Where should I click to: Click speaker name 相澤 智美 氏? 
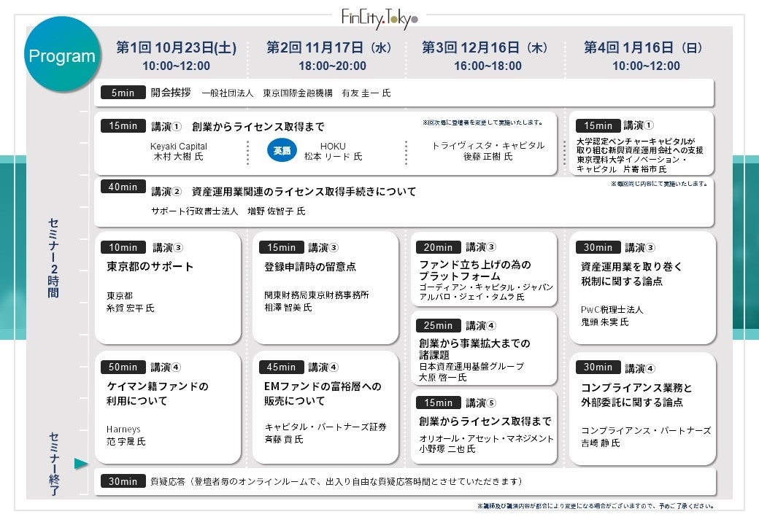coord(288,308)
